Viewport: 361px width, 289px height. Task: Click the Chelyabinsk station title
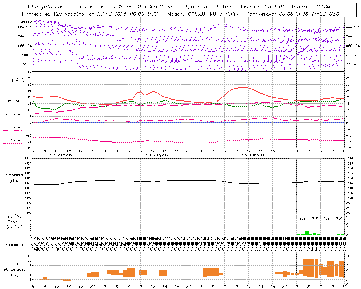pyautogui.click(x=45, y=7)
